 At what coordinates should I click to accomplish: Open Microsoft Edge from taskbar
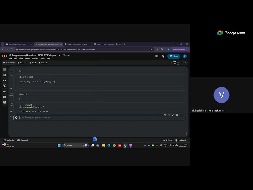pyautogui.click(x=109, y=146)
